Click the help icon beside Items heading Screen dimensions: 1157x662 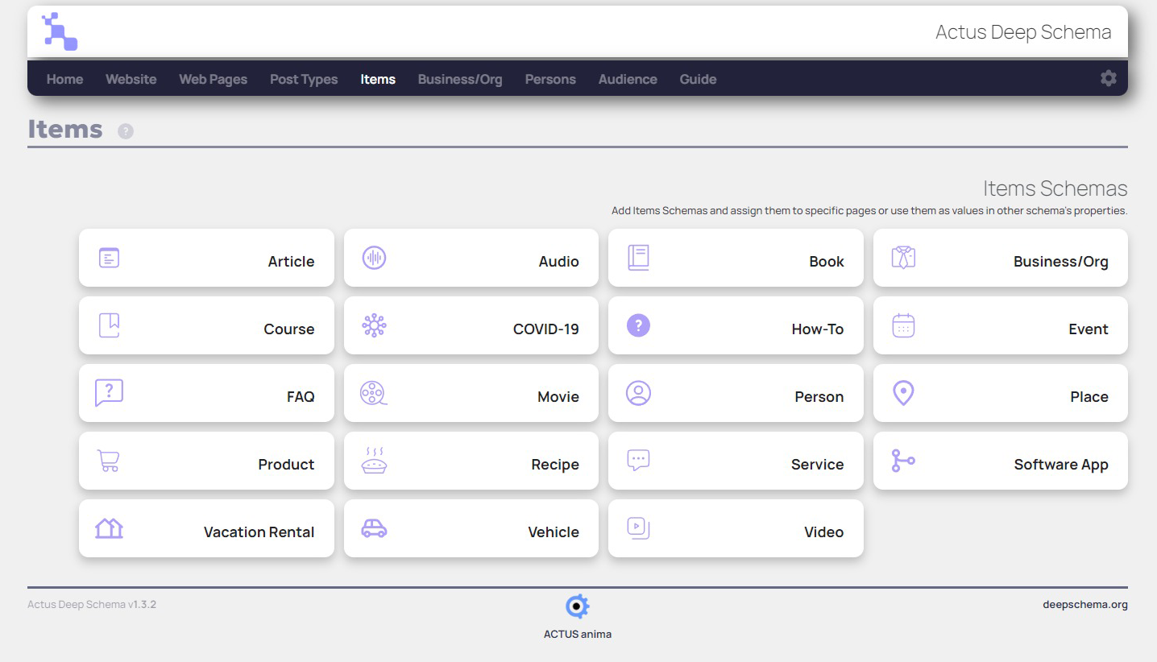coord(126,131)
